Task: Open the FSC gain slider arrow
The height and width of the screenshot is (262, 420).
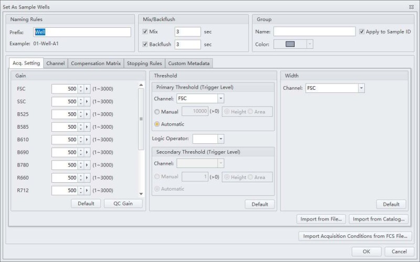Action: tap(87, 89)
